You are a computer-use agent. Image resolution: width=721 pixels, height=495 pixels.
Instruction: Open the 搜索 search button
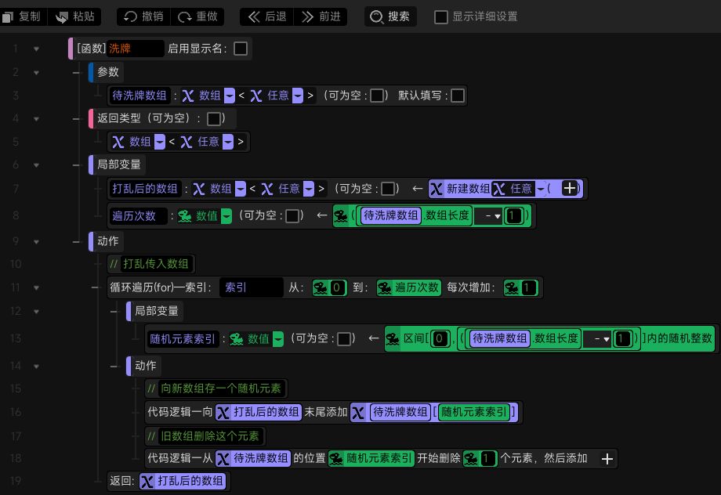390,16
